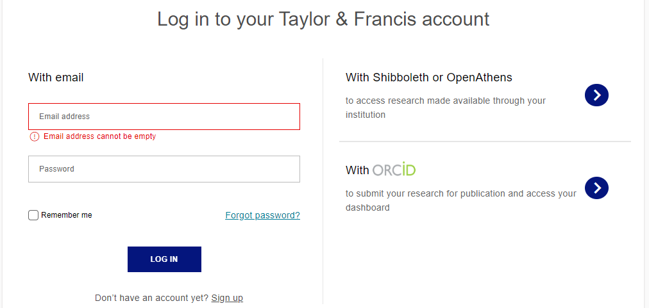Image resolution: width=649 pixels, height=308 pixels.
Task: Follow the Sign up link
Action: (227, 298)
